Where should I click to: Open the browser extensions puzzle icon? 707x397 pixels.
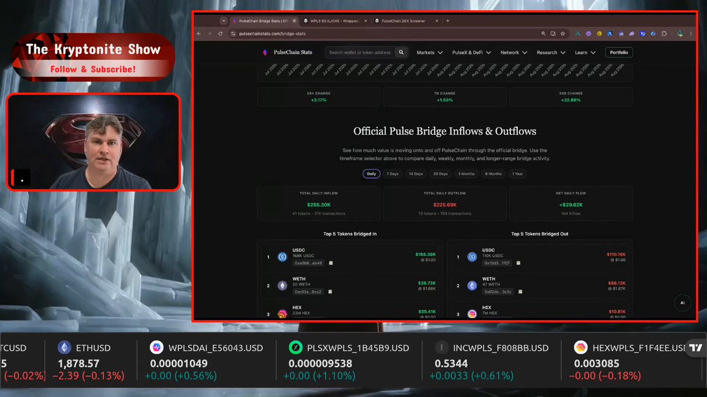tap(663, 34)
